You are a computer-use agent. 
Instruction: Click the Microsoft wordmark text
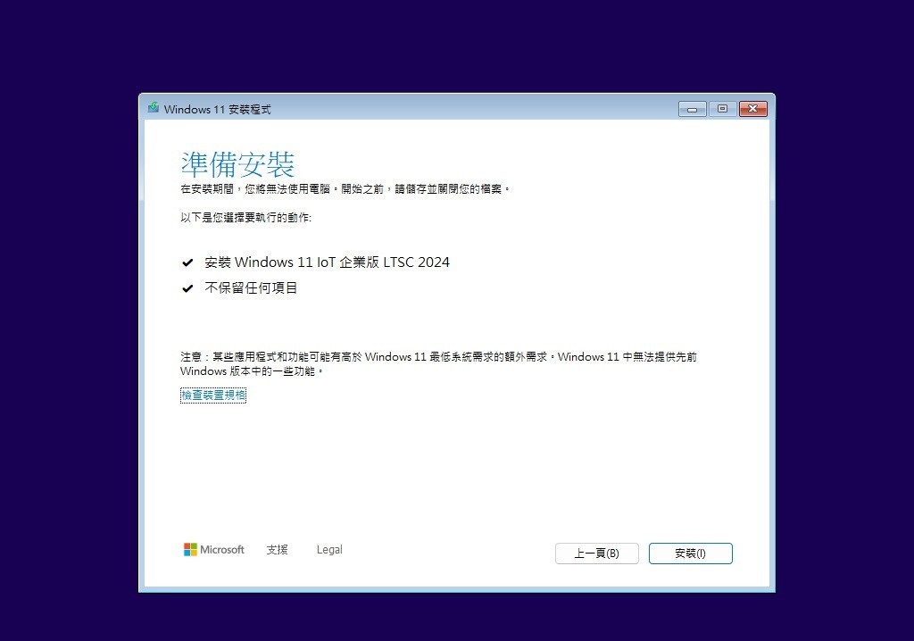pos(222,549)
